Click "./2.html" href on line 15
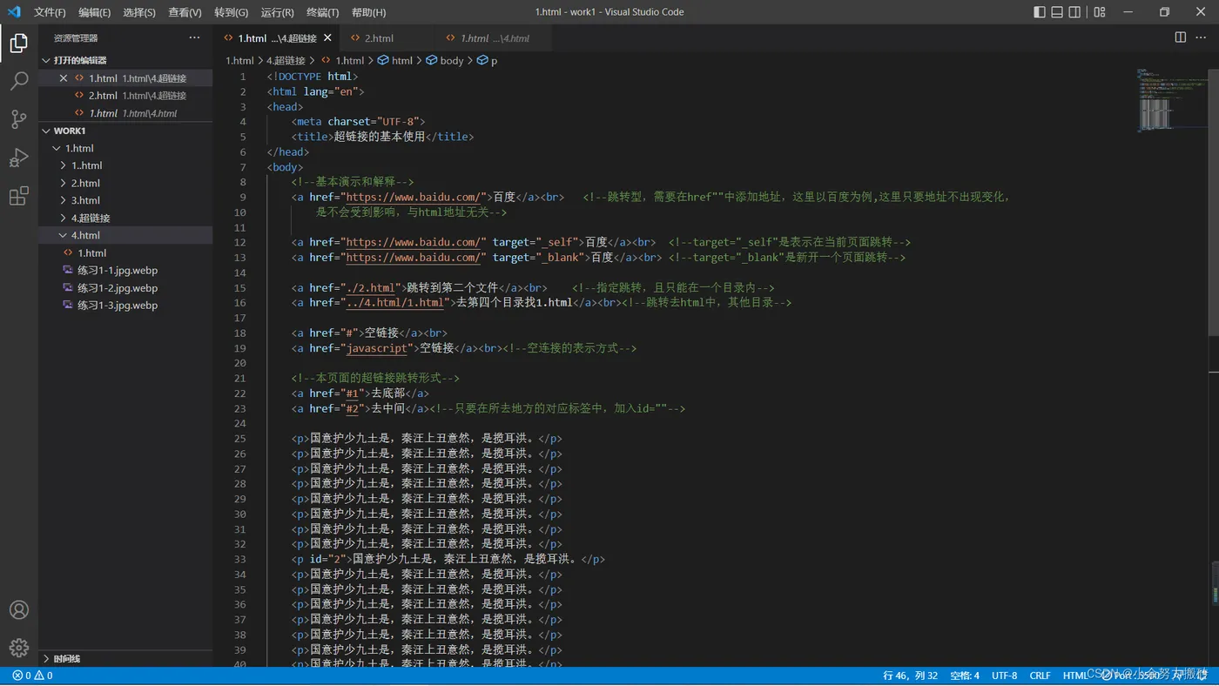Screen dimensions: 1219x686 pos(371,288)
